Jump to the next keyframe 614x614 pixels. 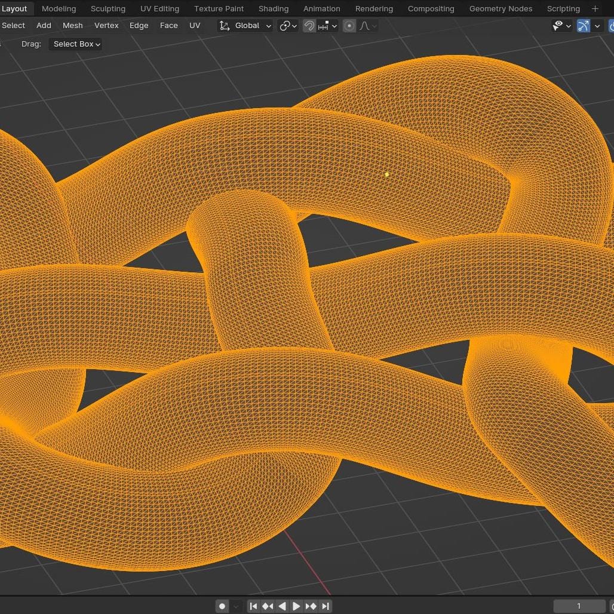pos(311,606)
